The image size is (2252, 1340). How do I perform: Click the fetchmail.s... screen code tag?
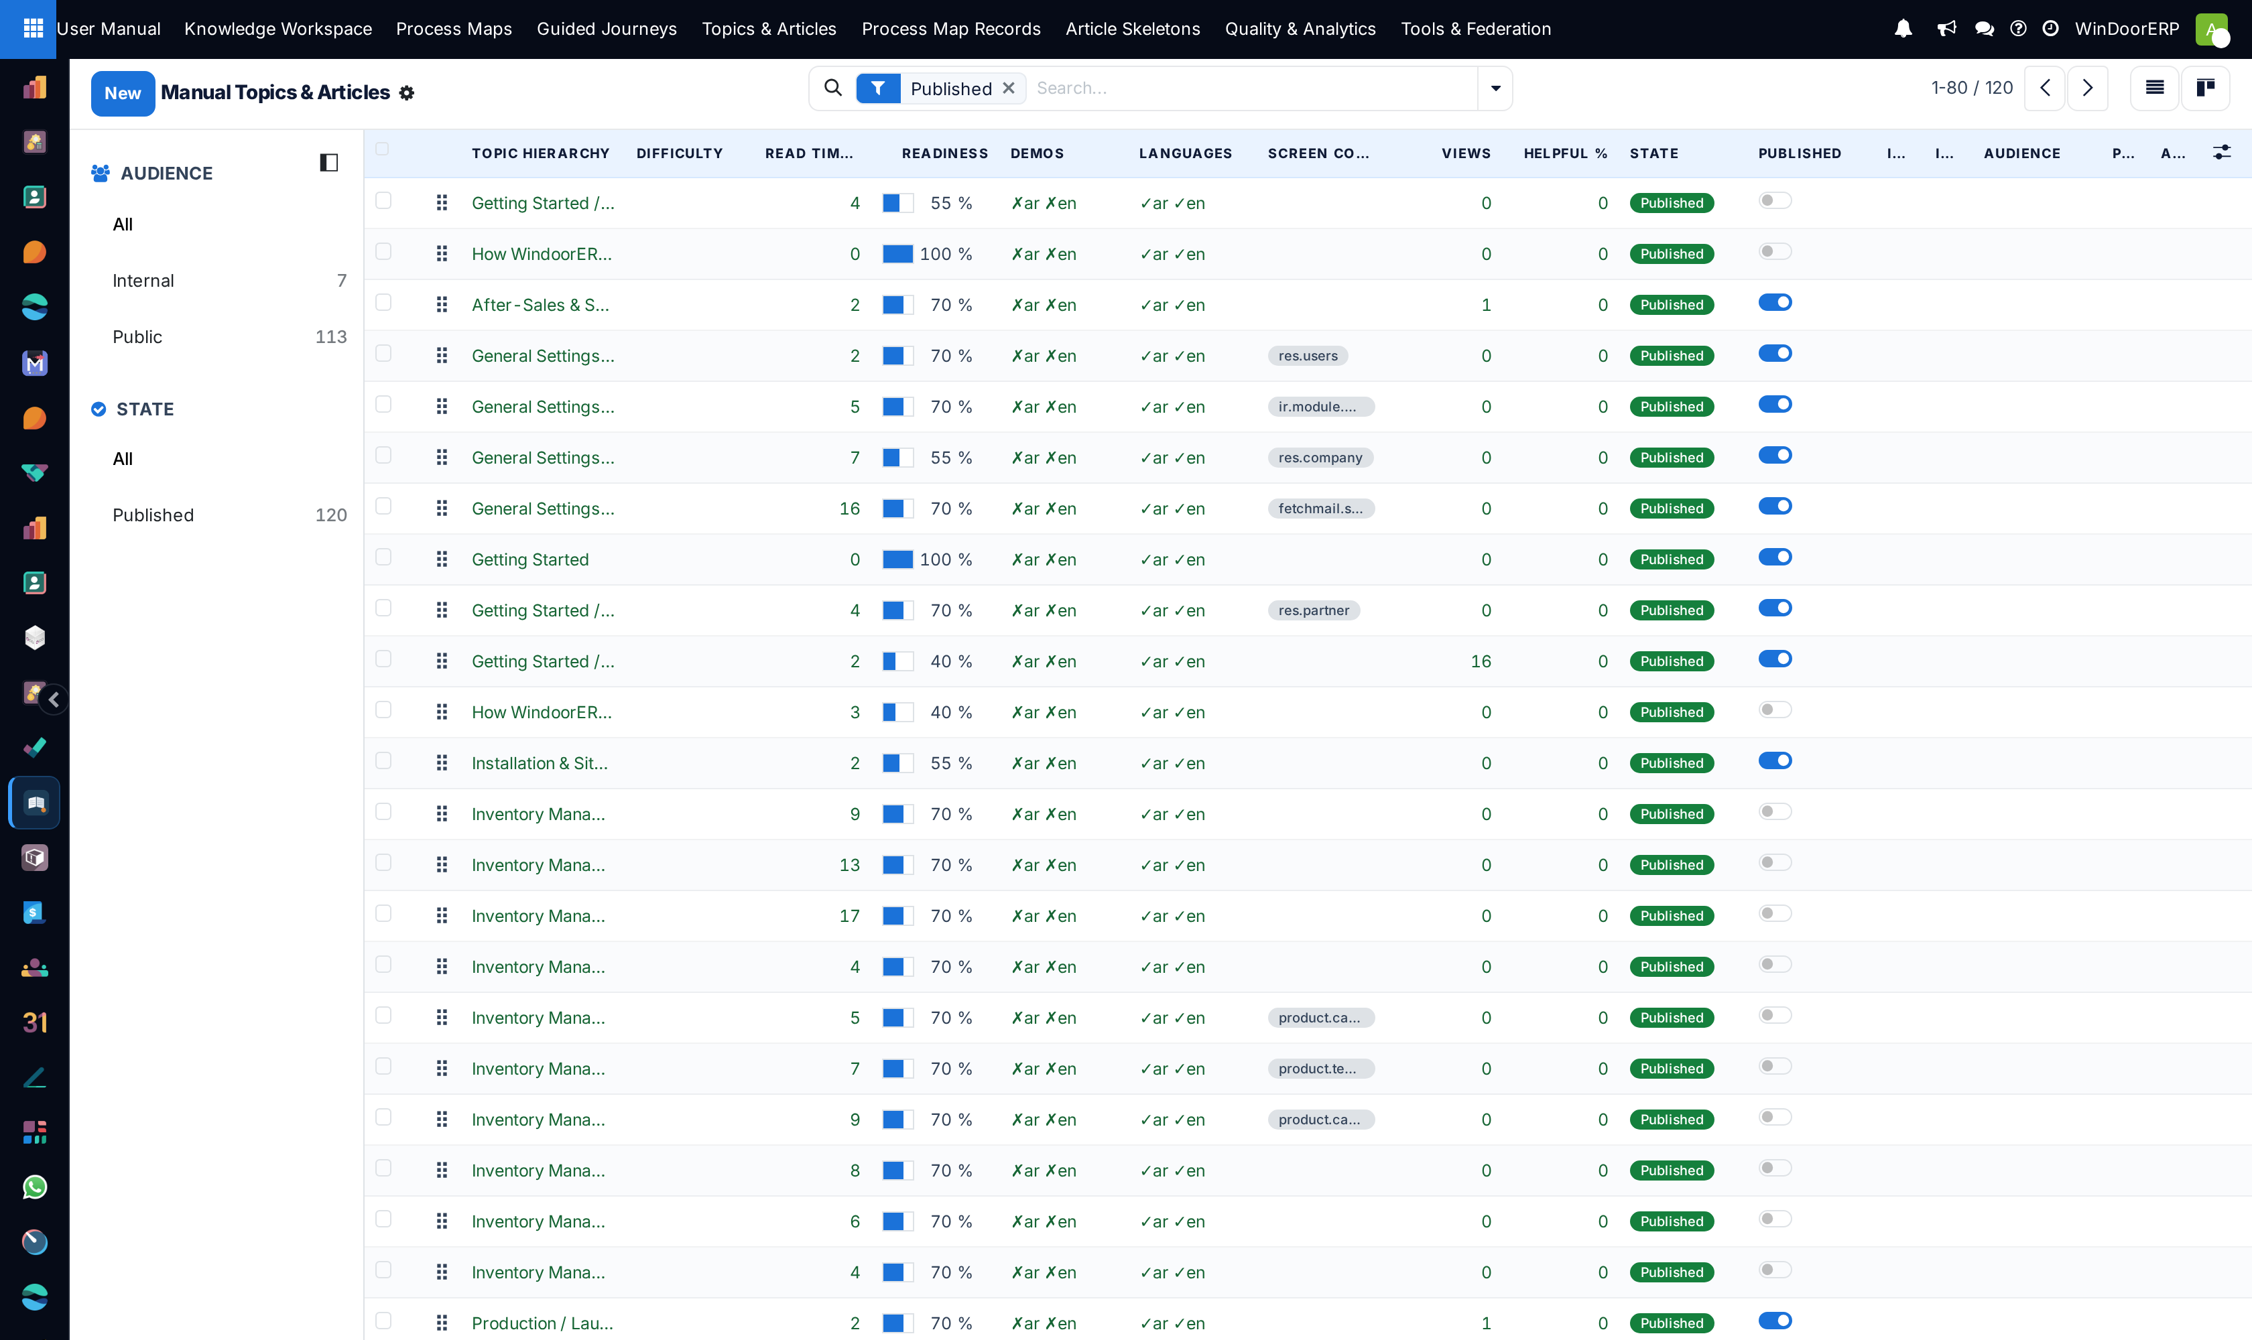[x=1320, y=509]
